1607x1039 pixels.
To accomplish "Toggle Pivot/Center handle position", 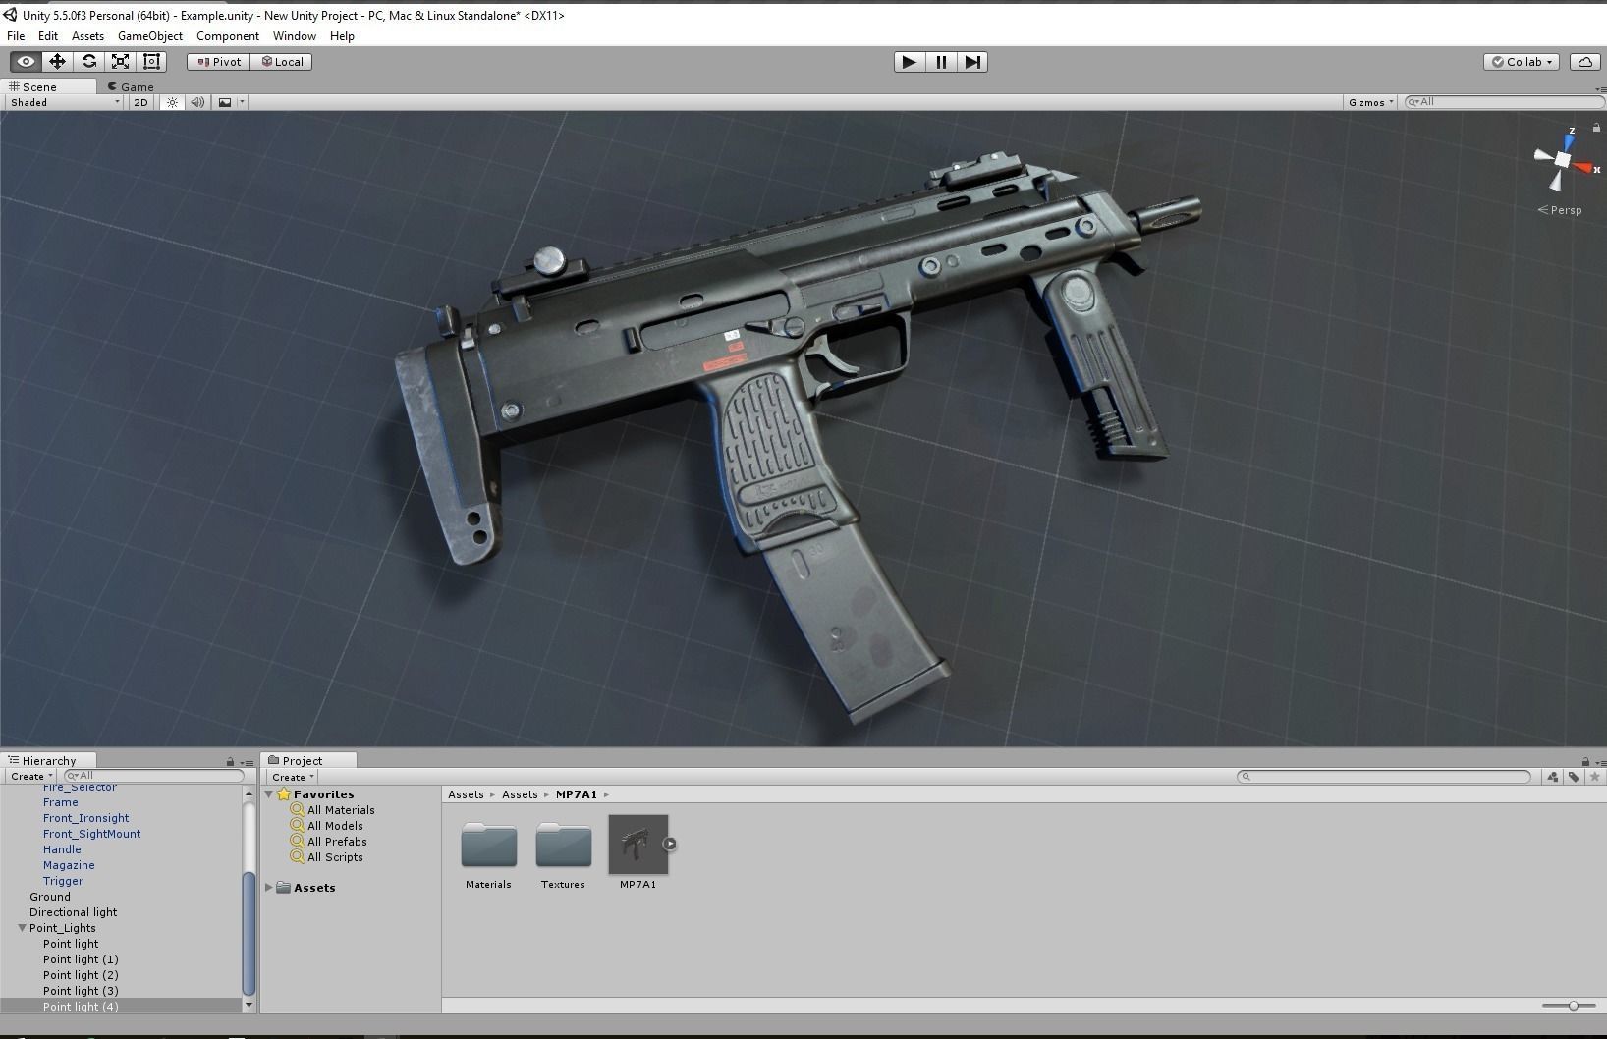I will point(218,61).
